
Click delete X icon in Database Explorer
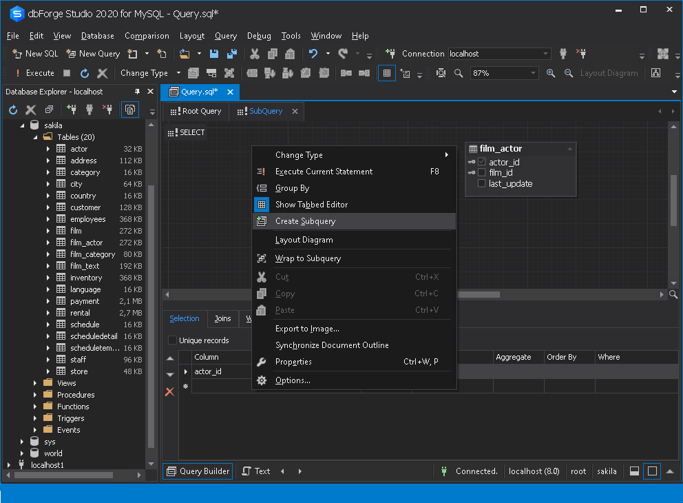tap(30, 110)
